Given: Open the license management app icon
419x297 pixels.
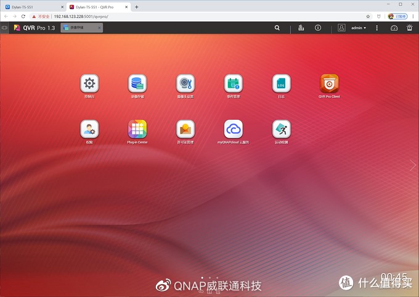Looking at the screenshot, I should click(185, 129).
